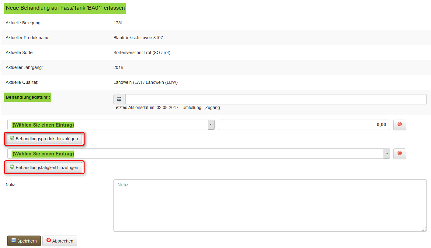Click the product quantity field showing 0,00
Screen dimensions: 431x248
tap(304, 125)
